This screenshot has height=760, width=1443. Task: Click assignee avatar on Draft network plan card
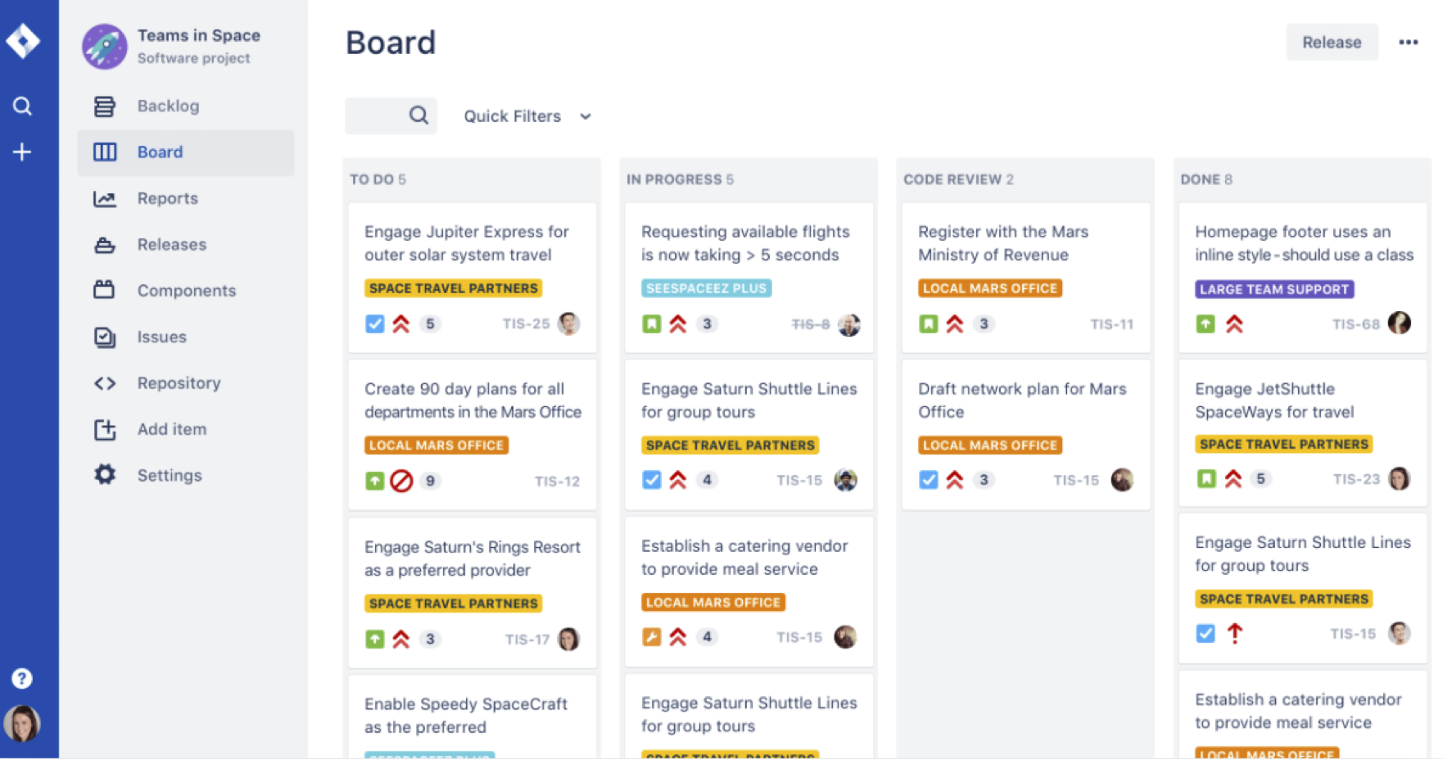(x=1122, y=480)
